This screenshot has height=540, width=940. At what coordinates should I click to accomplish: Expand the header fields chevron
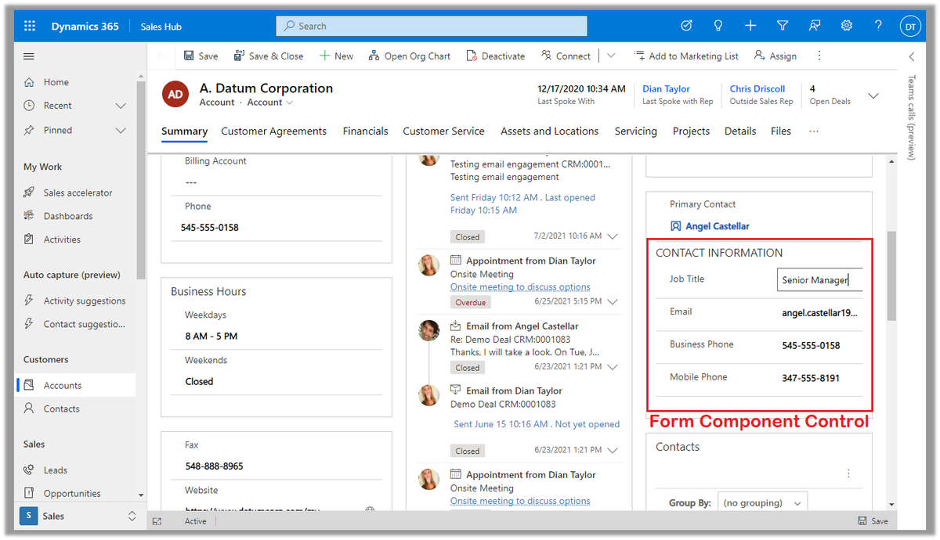click(x=873, y=95)
